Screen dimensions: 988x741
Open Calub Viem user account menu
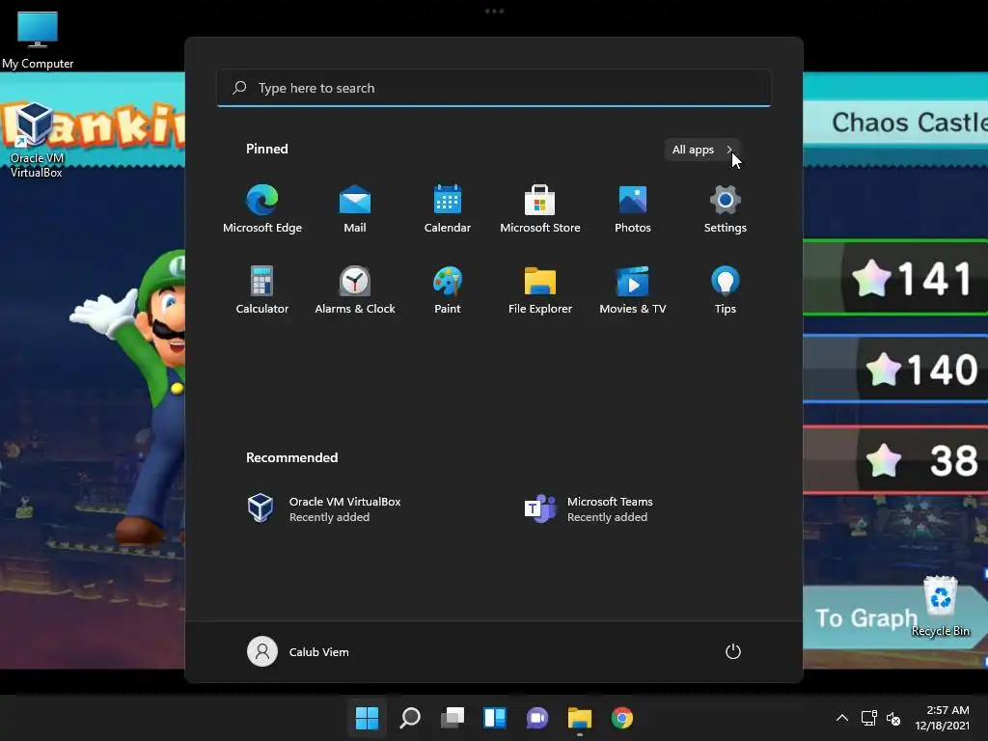[x=298, y=651]
